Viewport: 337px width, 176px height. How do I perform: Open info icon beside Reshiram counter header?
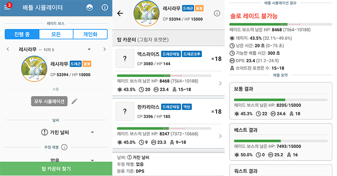[217, 13]
